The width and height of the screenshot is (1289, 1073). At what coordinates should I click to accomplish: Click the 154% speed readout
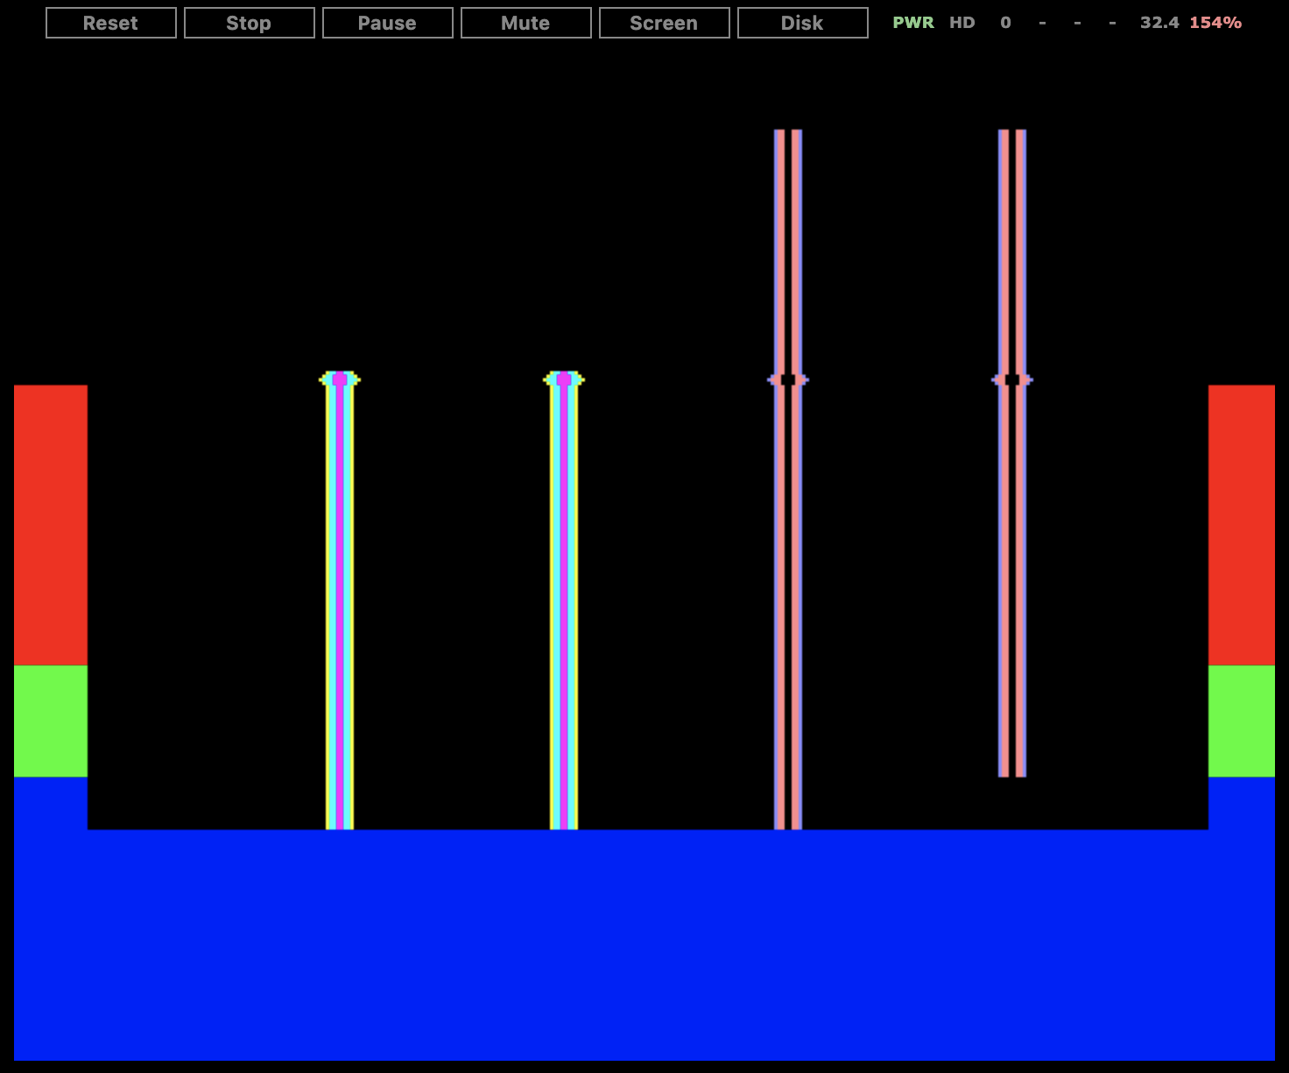(1215, 23)
